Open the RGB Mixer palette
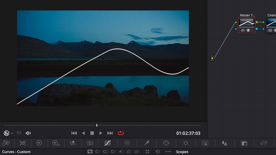276x155 pixels. (x=73, y=143)
